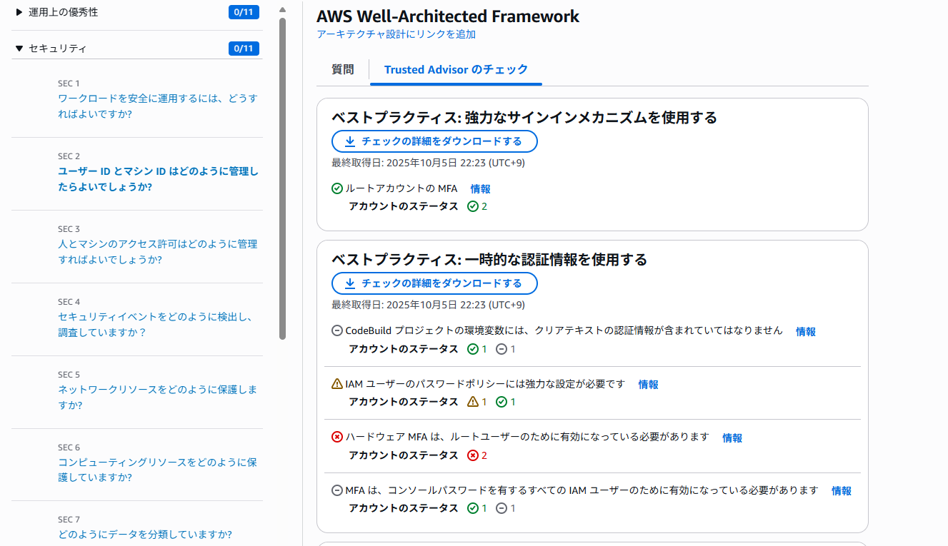Open 情報 link for ルートアカウントの MFA
This screenshot has height=546, width=948.
click(480, 189)
